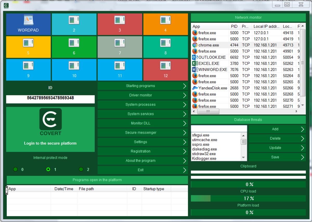This screenshot has height=222, width=312.
Task: Click the EXCEL.EXE icon in the network list
Action: click(195, 63)
